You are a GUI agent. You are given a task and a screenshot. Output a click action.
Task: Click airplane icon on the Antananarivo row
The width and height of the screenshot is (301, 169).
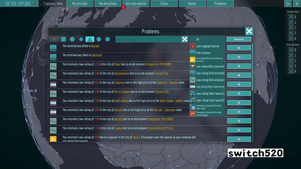pyautogui.click(x=53, y=75)
